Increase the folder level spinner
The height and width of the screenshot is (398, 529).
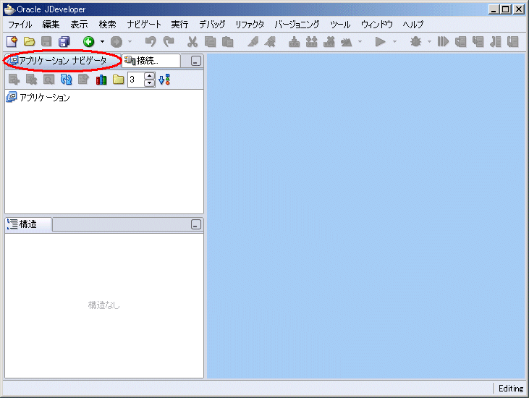click(150, 76)
